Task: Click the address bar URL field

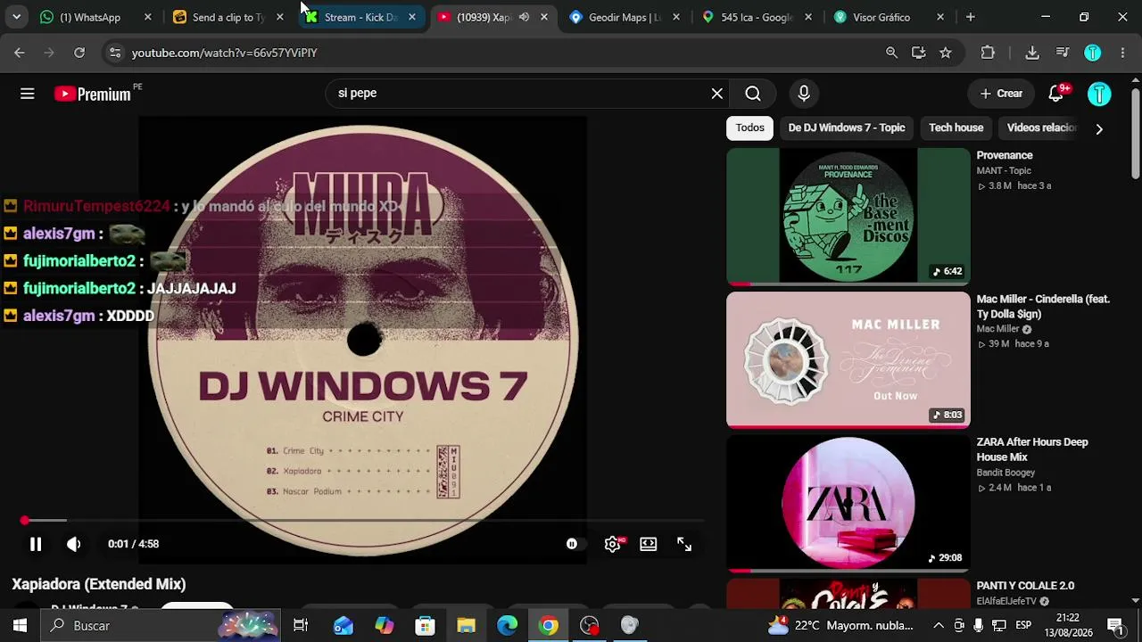Action: point(500,53)
